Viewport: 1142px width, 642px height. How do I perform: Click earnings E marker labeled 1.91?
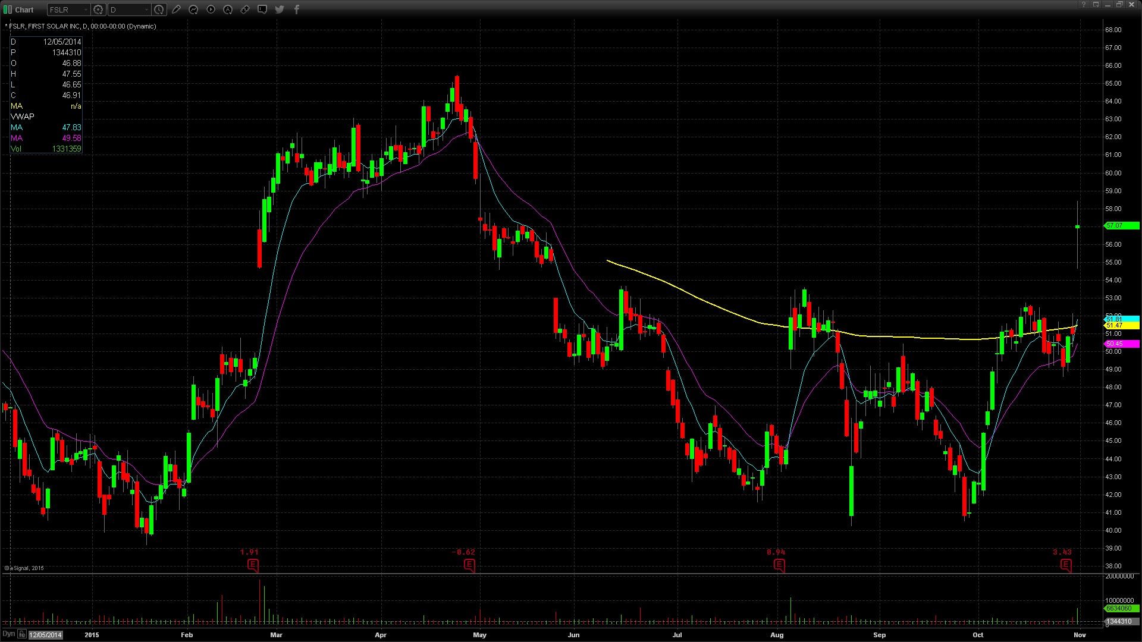[253, 565]
